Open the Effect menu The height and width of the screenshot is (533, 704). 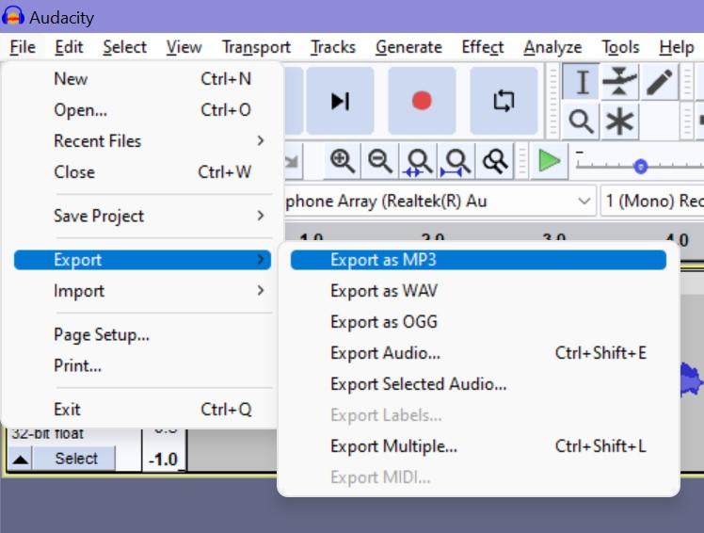[483, 47]
